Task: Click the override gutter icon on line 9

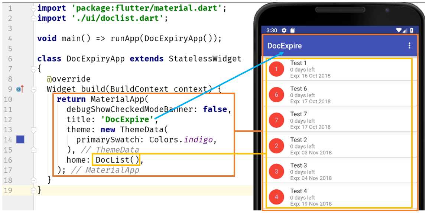Action: coord(20,89)
